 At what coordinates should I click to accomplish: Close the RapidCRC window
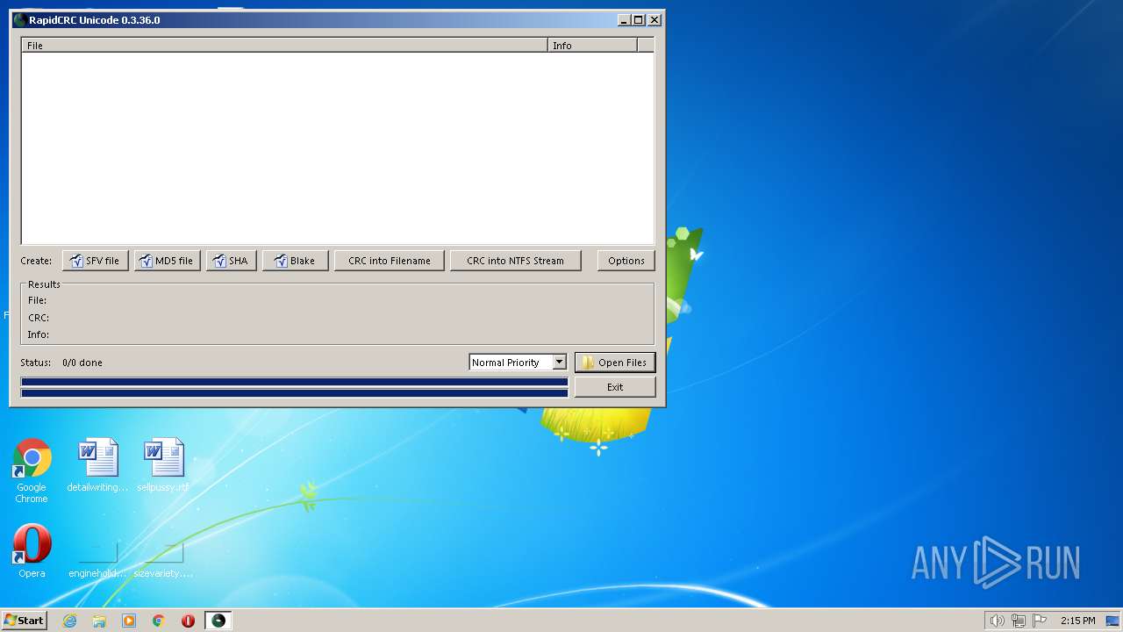(654, 20)
